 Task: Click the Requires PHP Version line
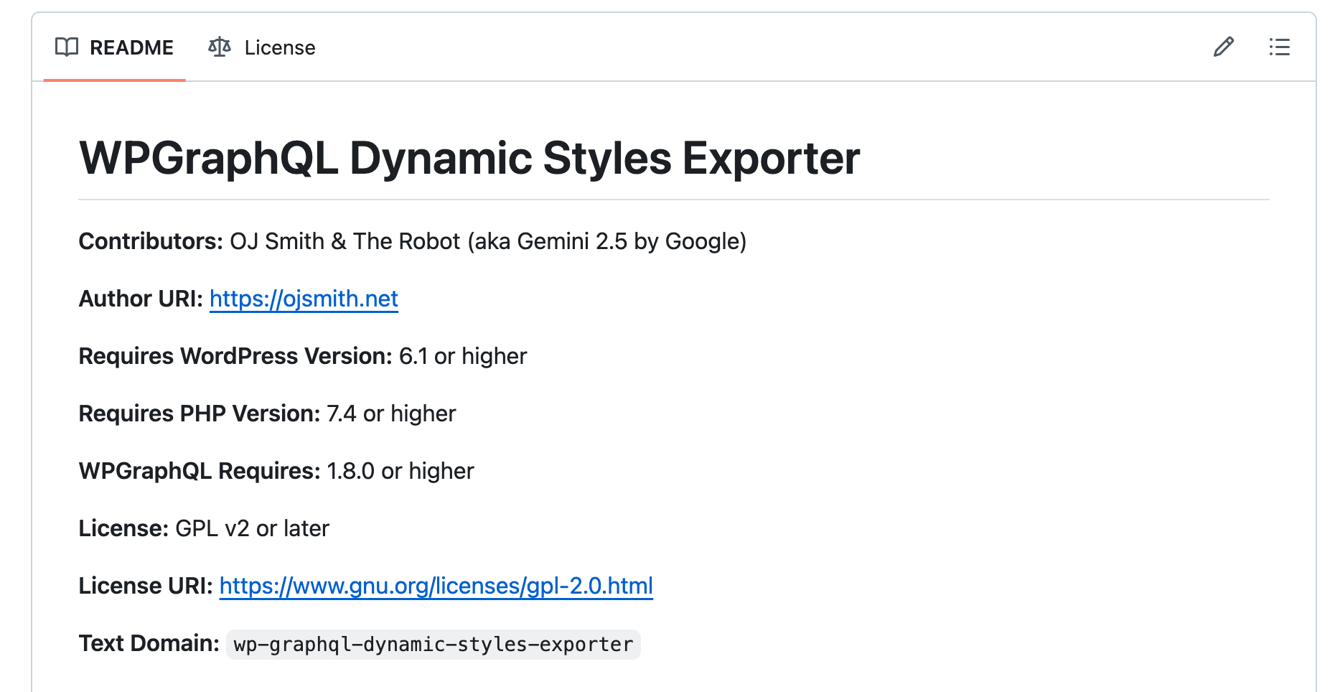pyautogui.click(x=267, y=413)
